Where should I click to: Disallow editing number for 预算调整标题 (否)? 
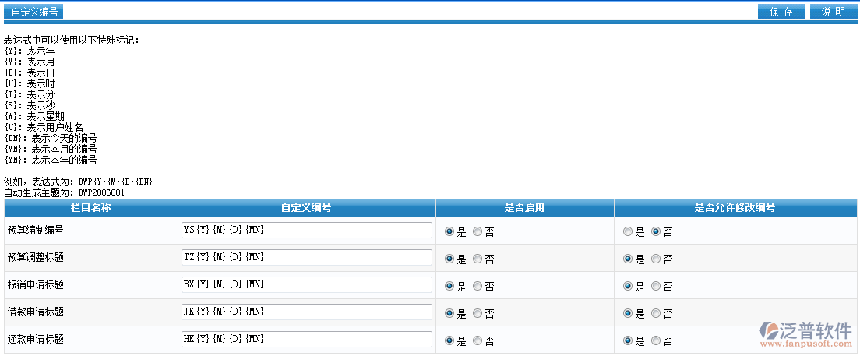coord(655,259)
